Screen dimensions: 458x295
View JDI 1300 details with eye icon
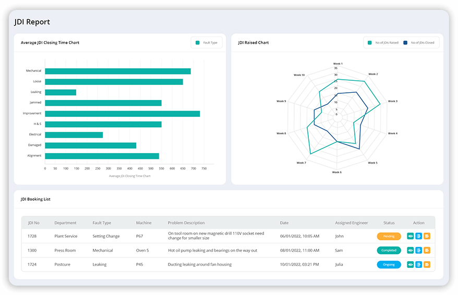(x=410, y=250)
